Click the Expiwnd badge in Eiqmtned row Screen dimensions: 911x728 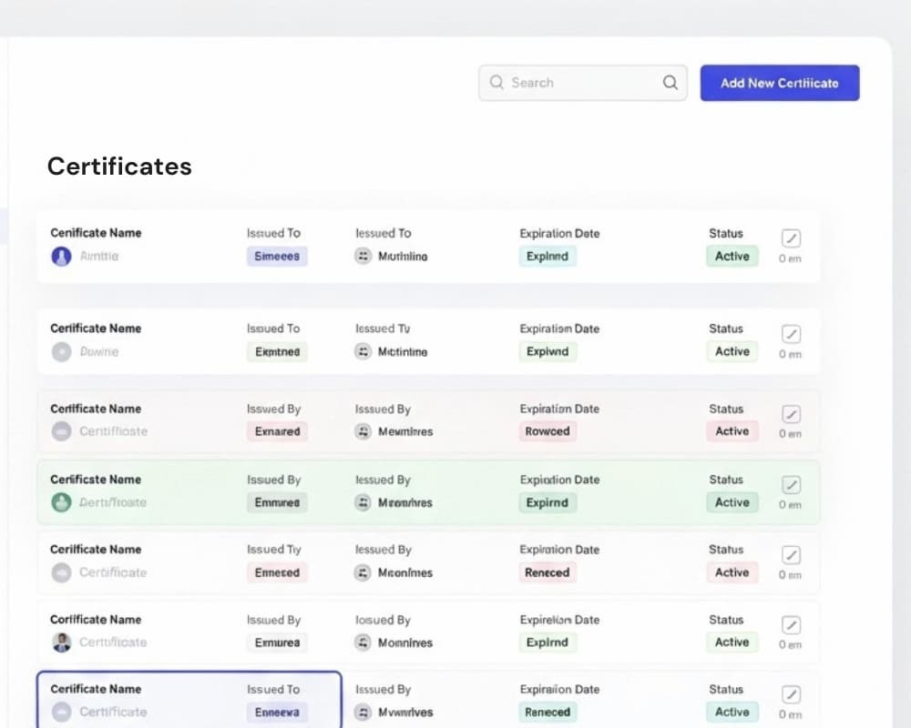548,352
